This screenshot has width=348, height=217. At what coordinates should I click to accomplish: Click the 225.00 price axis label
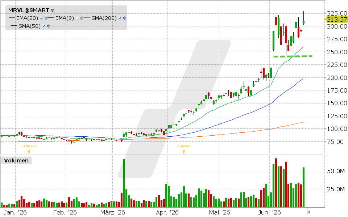click(337, 65)
